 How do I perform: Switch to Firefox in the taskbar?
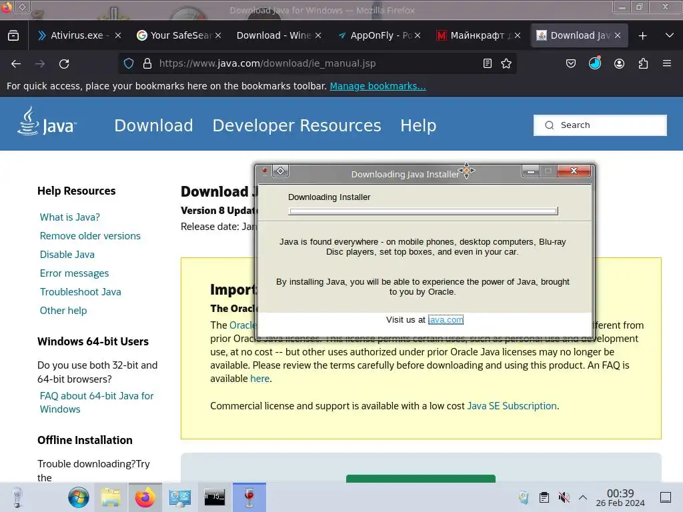145,497
